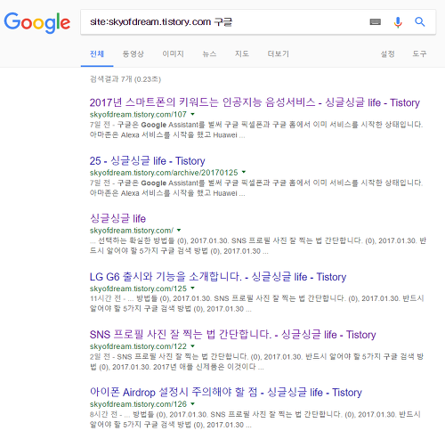Open SNS 프로필 사진 잘 찍는 법 result

tap(233, 335)
